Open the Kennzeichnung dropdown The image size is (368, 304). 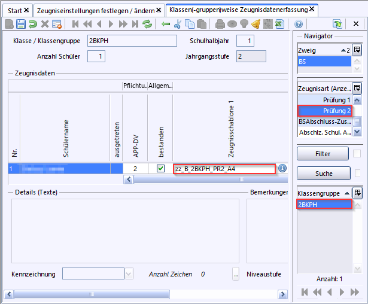[130, 274]
